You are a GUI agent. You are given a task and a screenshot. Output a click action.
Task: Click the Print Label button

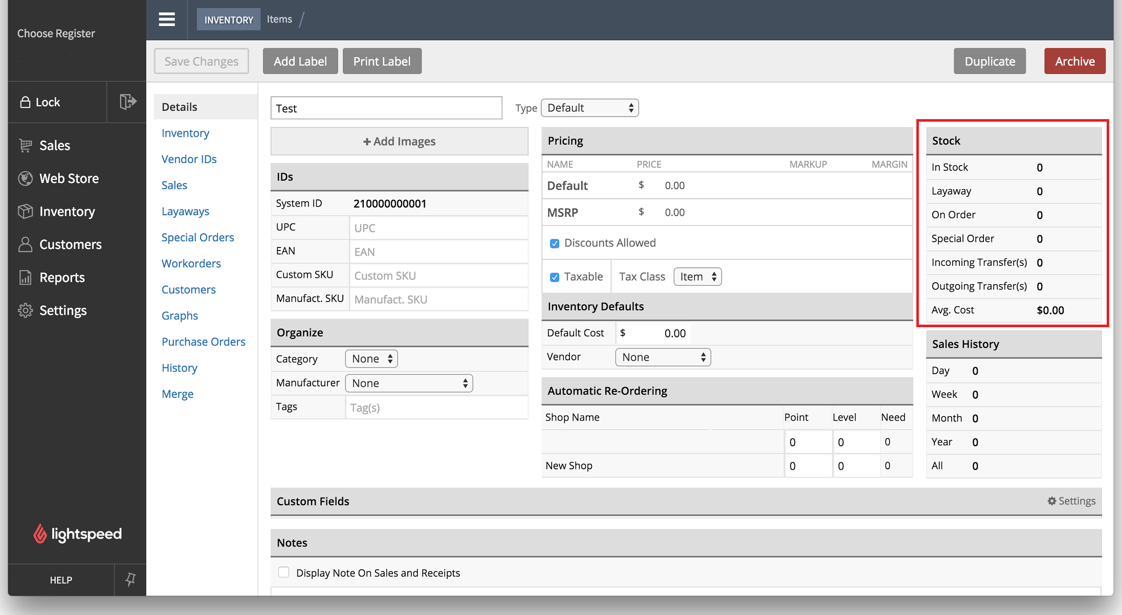pyautogui.click(x=382, y=61)
